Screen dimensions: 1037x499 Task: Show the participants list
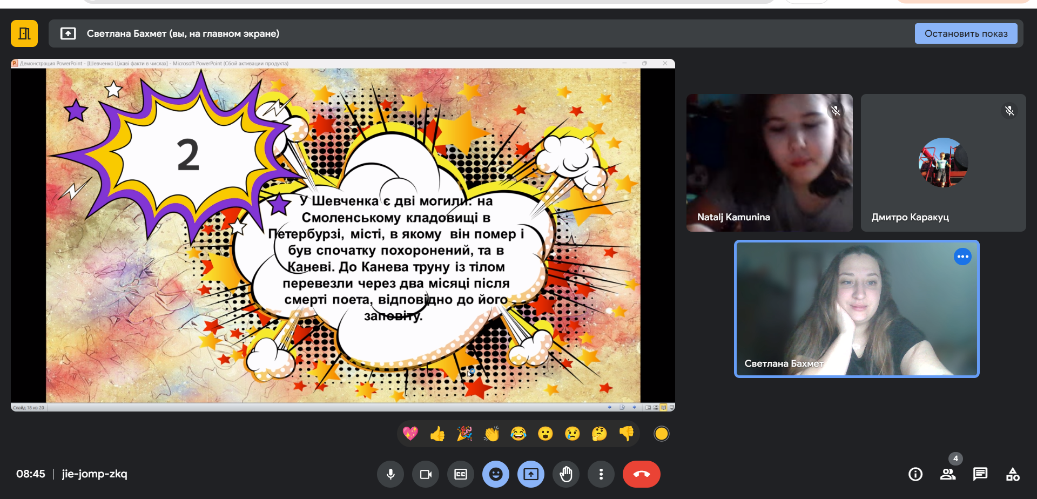(x=948, y=474)
